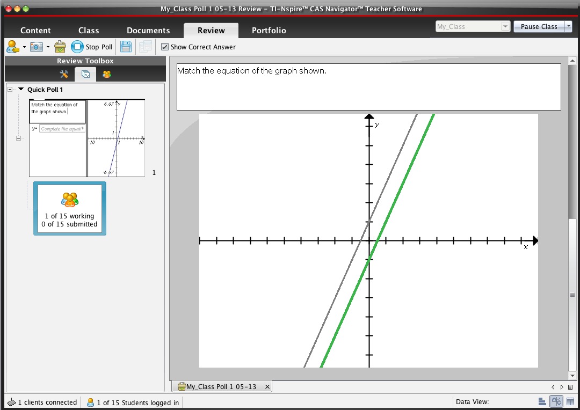Image resolution: width=580 pixels, height=410 pixels.
Task: Click the student name format icon
Action: (12, 47)
